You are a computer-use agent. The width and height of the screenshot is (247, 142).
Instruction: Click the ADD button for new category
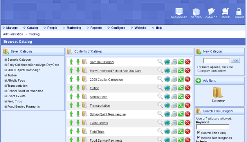(235, 60)
